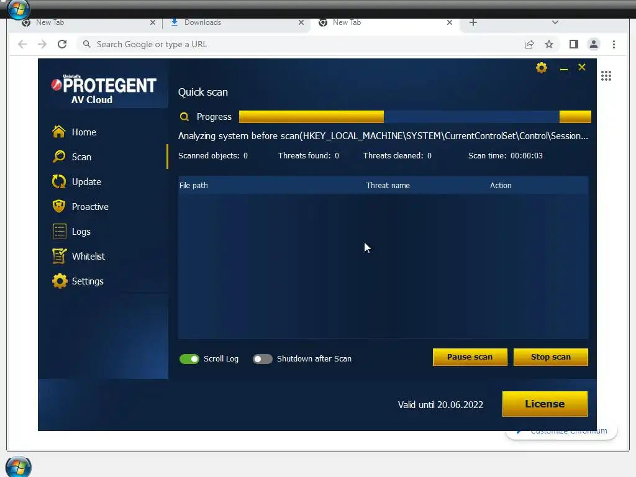Screen dimensions: 636x477
Task: Open the Settings gear icon in sidebar
Action: [x=59, y=281]
